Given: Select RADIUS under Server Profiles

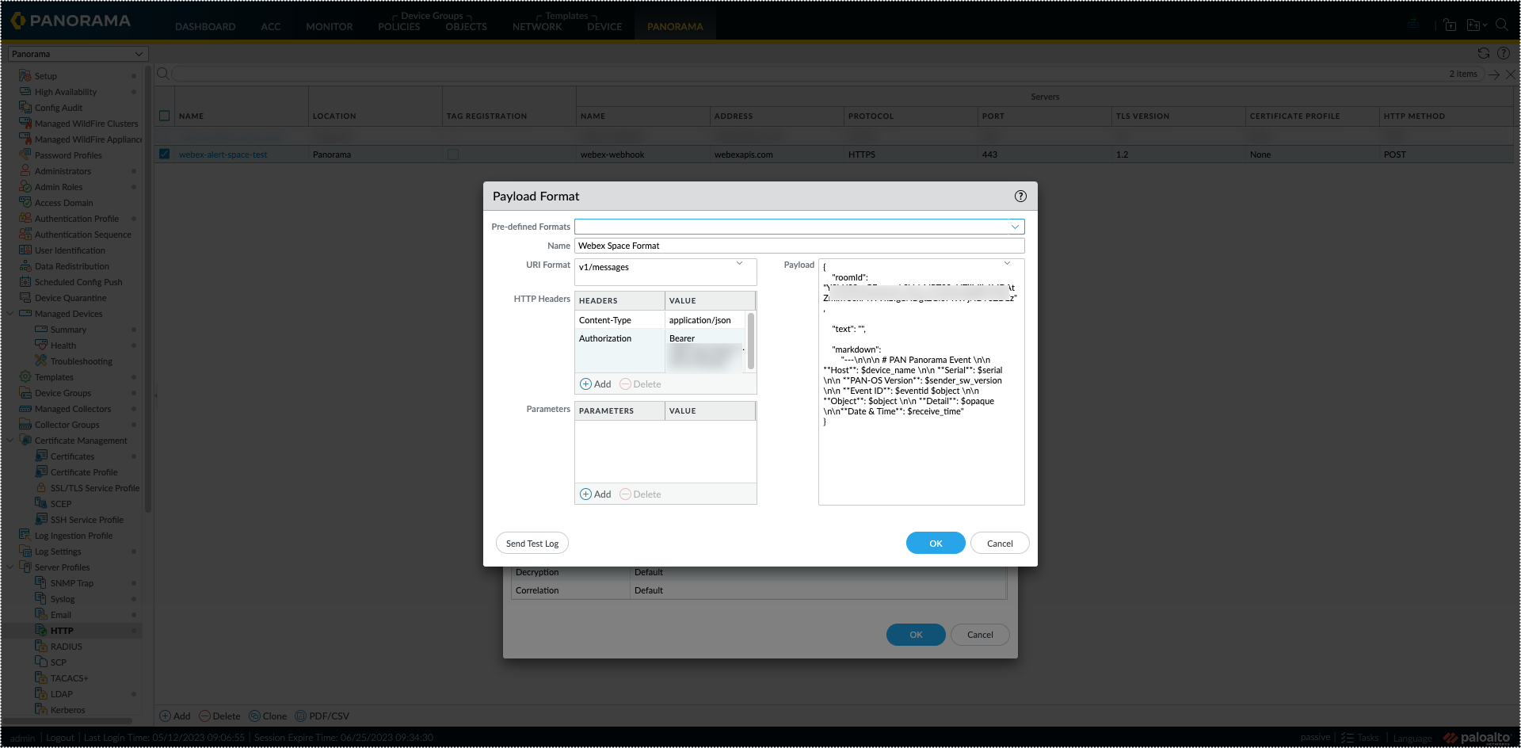Looking at the screenshot, I should click(66, 647).
